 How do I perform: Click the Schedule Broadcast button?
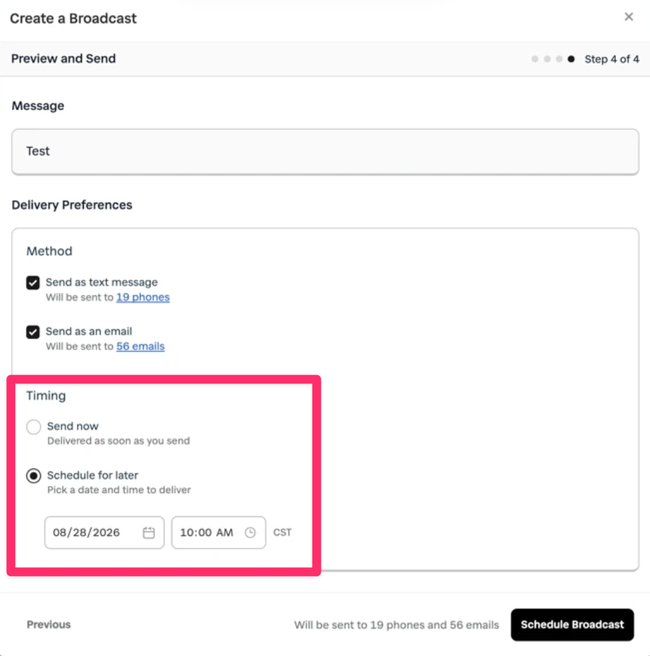(x=572, y=625)
